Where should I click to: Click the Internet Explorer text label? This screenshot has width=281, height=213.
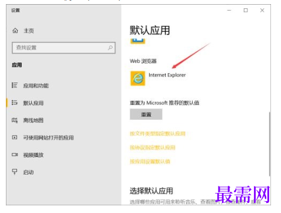click(x=167, y=75)
